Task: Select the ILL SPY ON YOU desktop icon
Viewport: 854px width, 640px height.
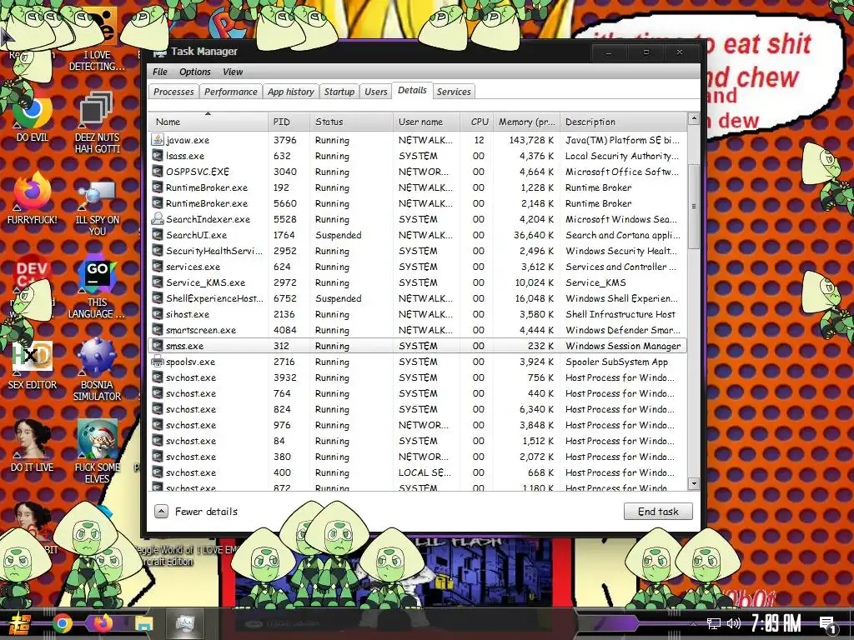Action: [x=97, y=209]
